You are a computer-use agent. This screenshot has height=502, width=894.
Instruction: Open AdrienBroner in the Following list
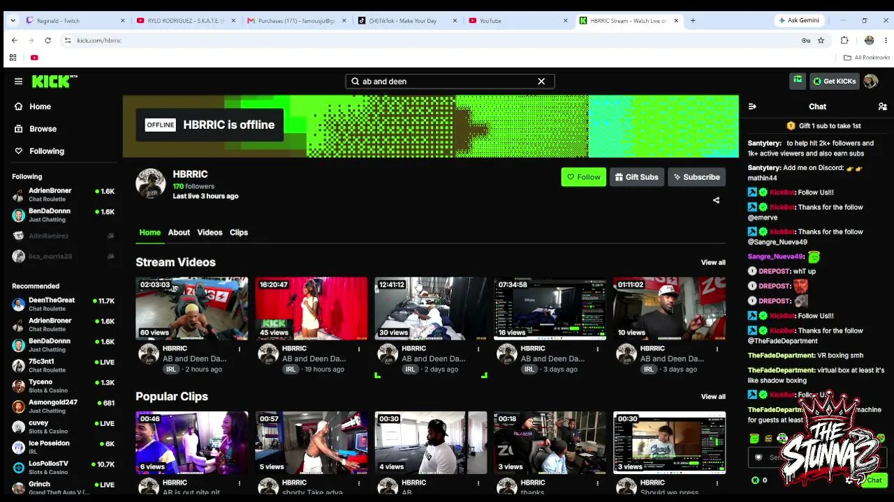click(x=63, y=195)
